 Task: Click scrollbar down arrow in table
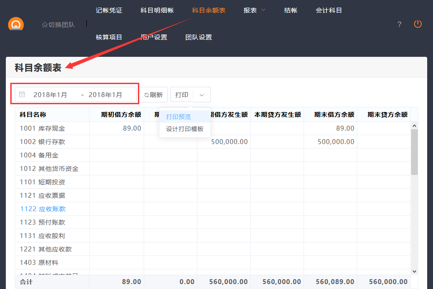tap(414, 271)
